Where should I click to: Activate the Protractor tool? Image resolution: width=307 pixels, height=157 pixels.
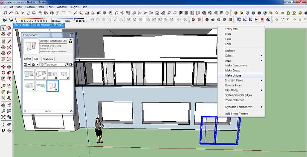(3, 92)
